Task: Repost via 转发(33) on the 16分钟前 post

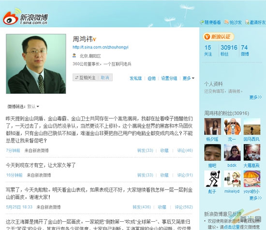Action: [145, 175]
